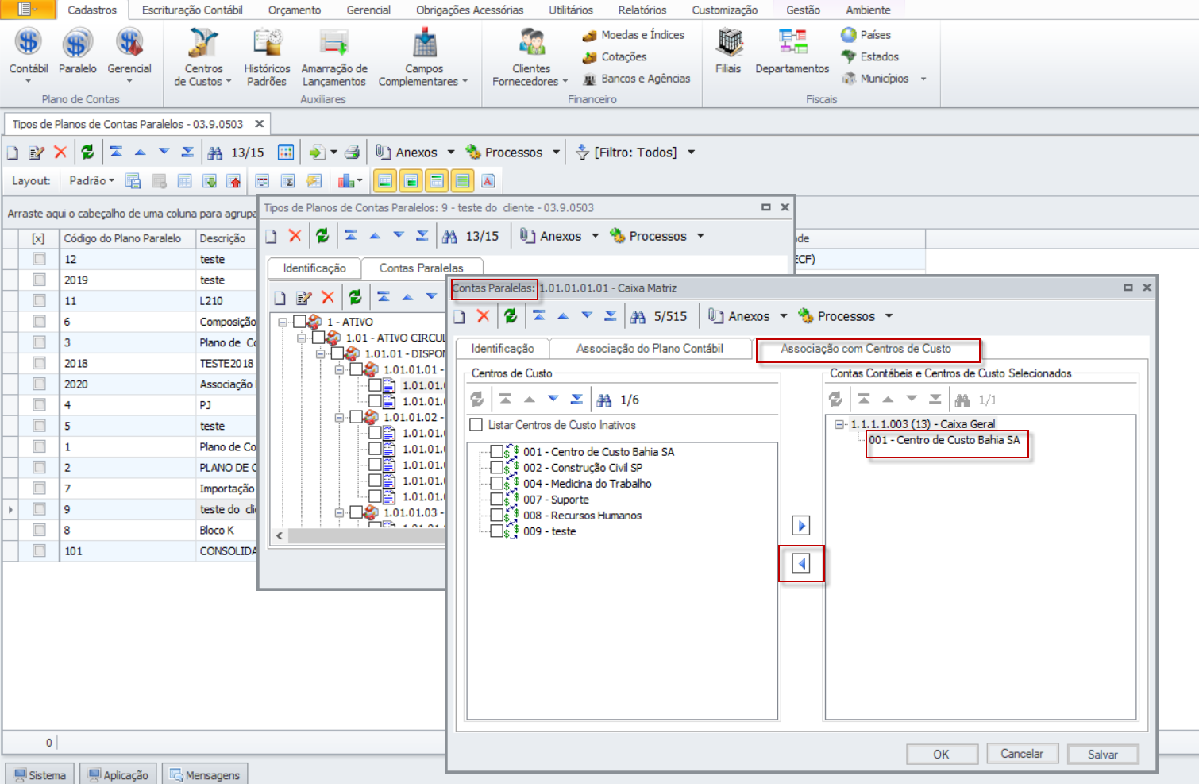The image size is (1199, 784).
Task: Switch to Associação do Plano Contábil tab
Action: (x=650, y=349)
